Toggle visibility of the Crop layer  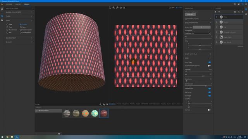click(x=217, y=27)
